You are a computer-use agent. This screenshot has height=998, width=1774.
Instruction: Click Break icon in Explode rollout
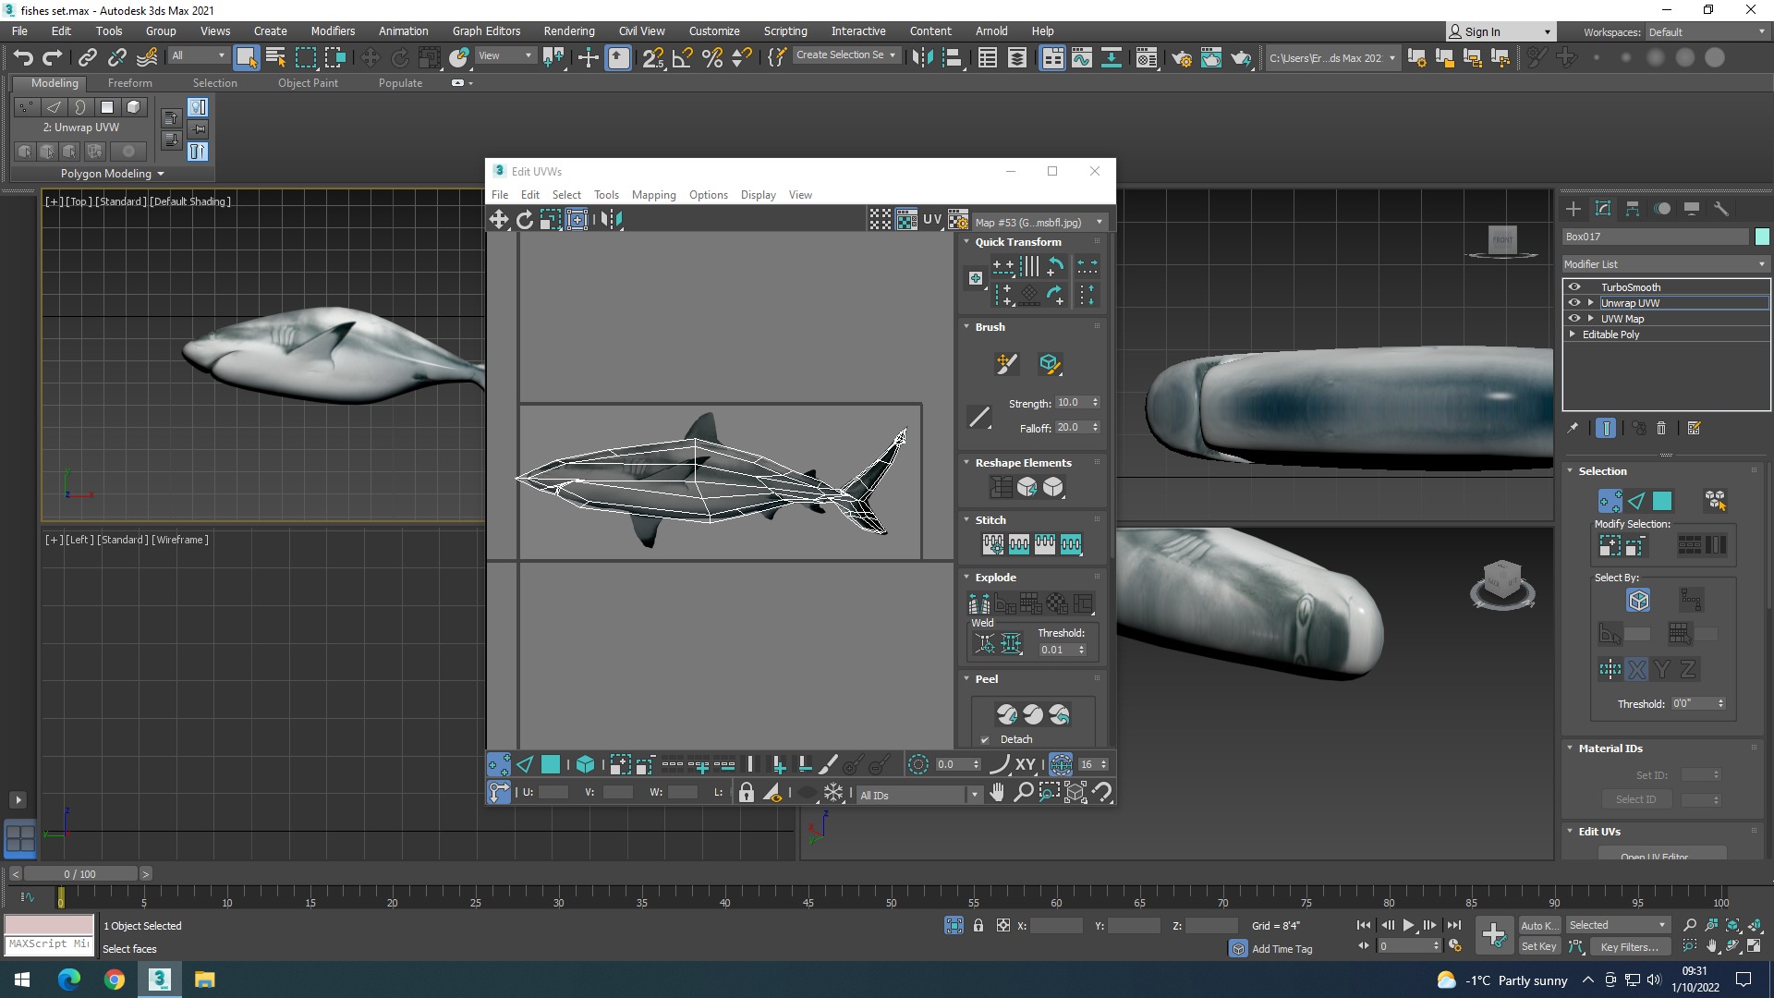[979, 604]
